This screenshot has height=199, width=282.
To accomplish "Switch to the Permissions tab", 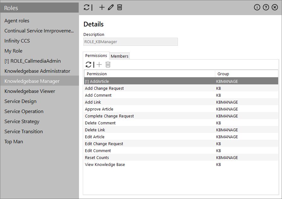I will pyautogui.click(x=96, y=56).
